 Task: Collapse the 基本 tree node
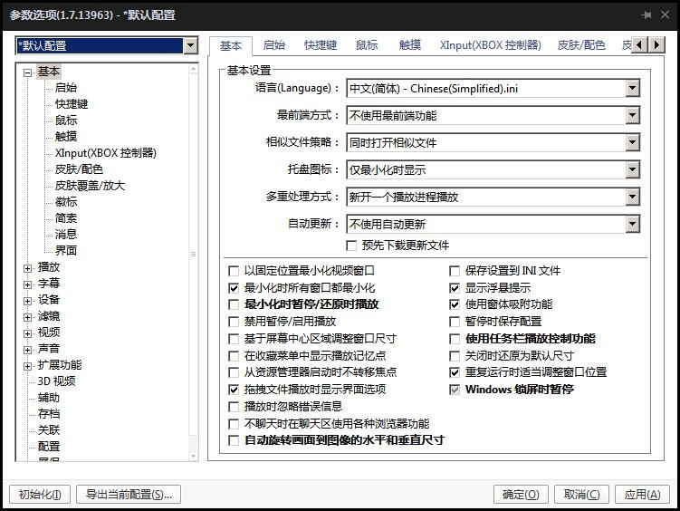[x=28, y=72]
